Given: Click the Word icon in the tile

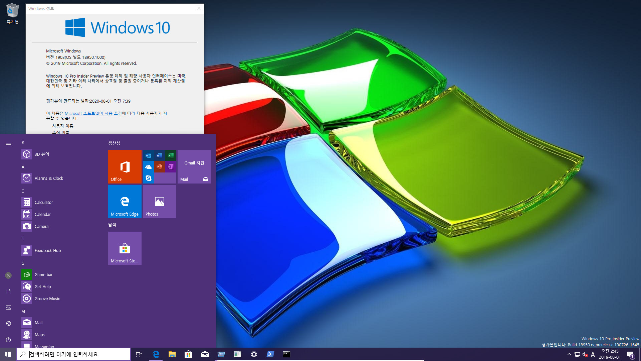Looking at the screenshot, I should 160,155.
